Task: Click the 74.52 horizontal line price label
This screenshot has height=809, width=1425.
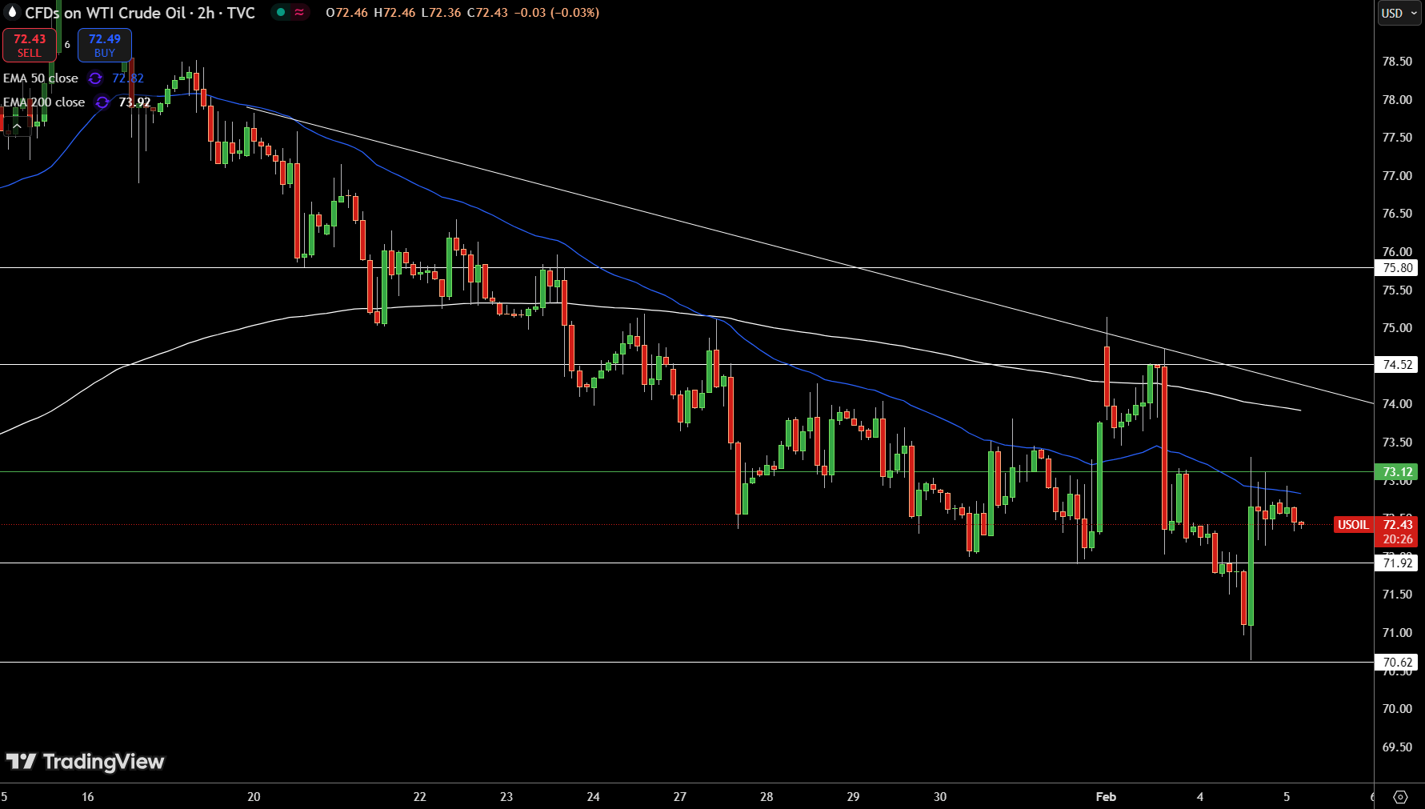Action: coord(1397,365)
